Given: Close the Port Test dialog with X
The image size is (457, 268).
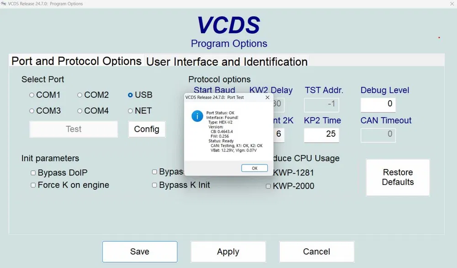Looking at the screenshot, I should pyautogui.click(x=267, y=97).
